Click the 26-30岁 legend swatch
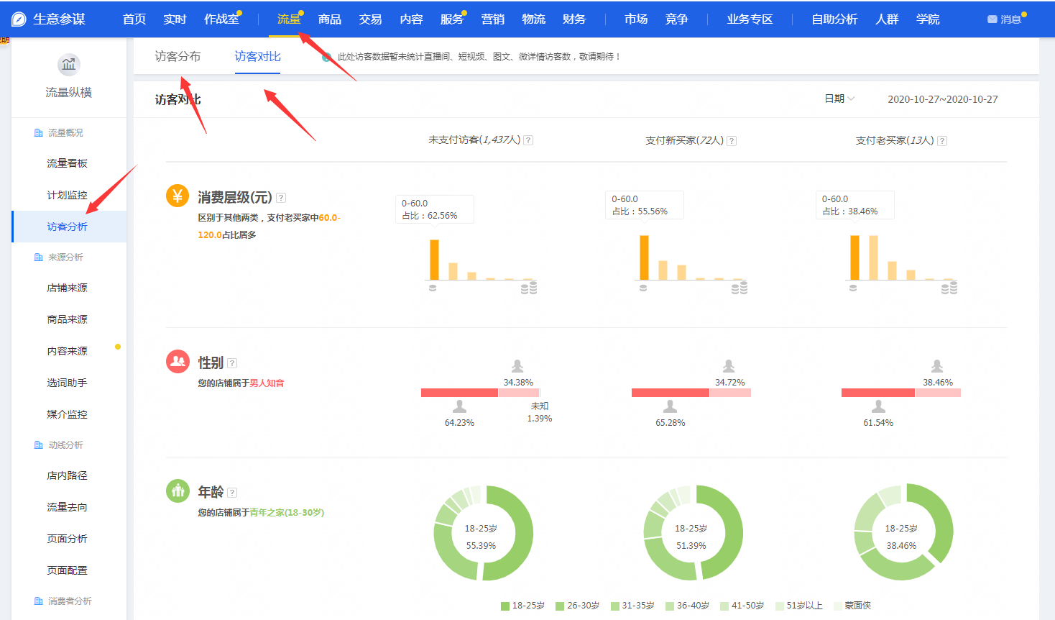Image resolution: width=1055 pixels, height=620 pixels. pyautogui.click(x=560, y=606)
